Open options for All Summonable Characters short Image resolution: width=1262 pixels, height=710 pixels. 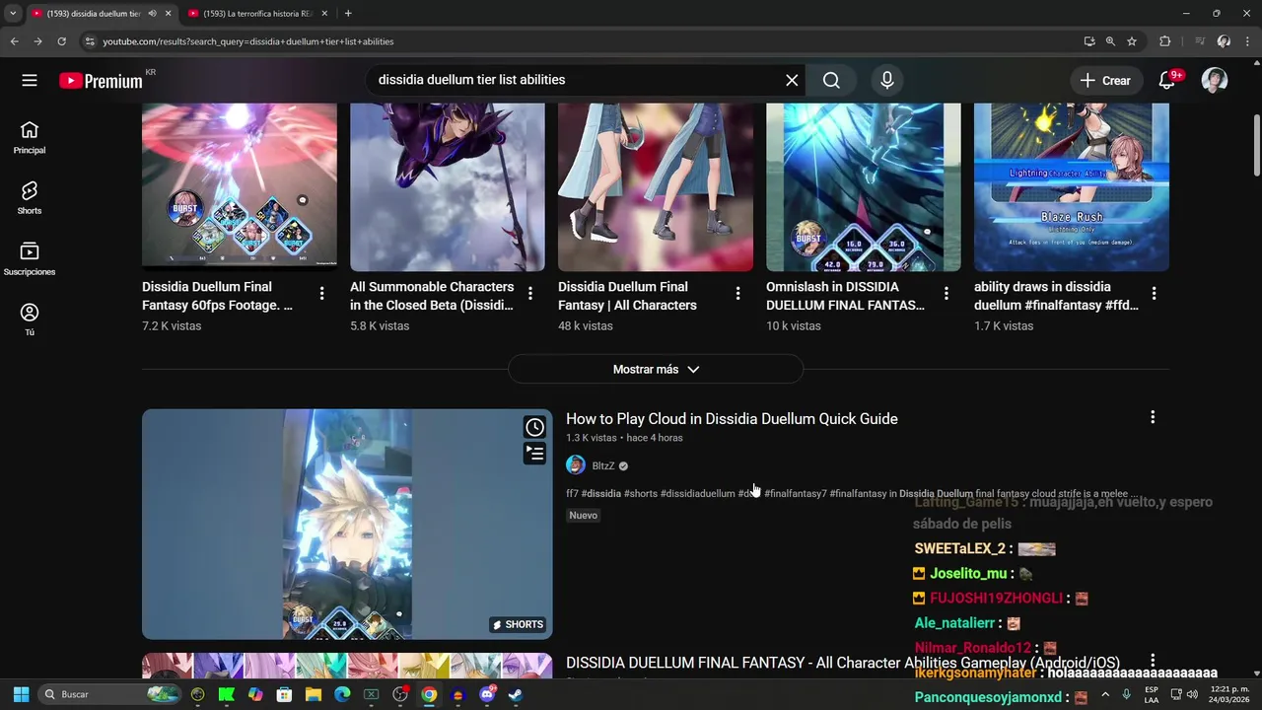tap(530, 294)
